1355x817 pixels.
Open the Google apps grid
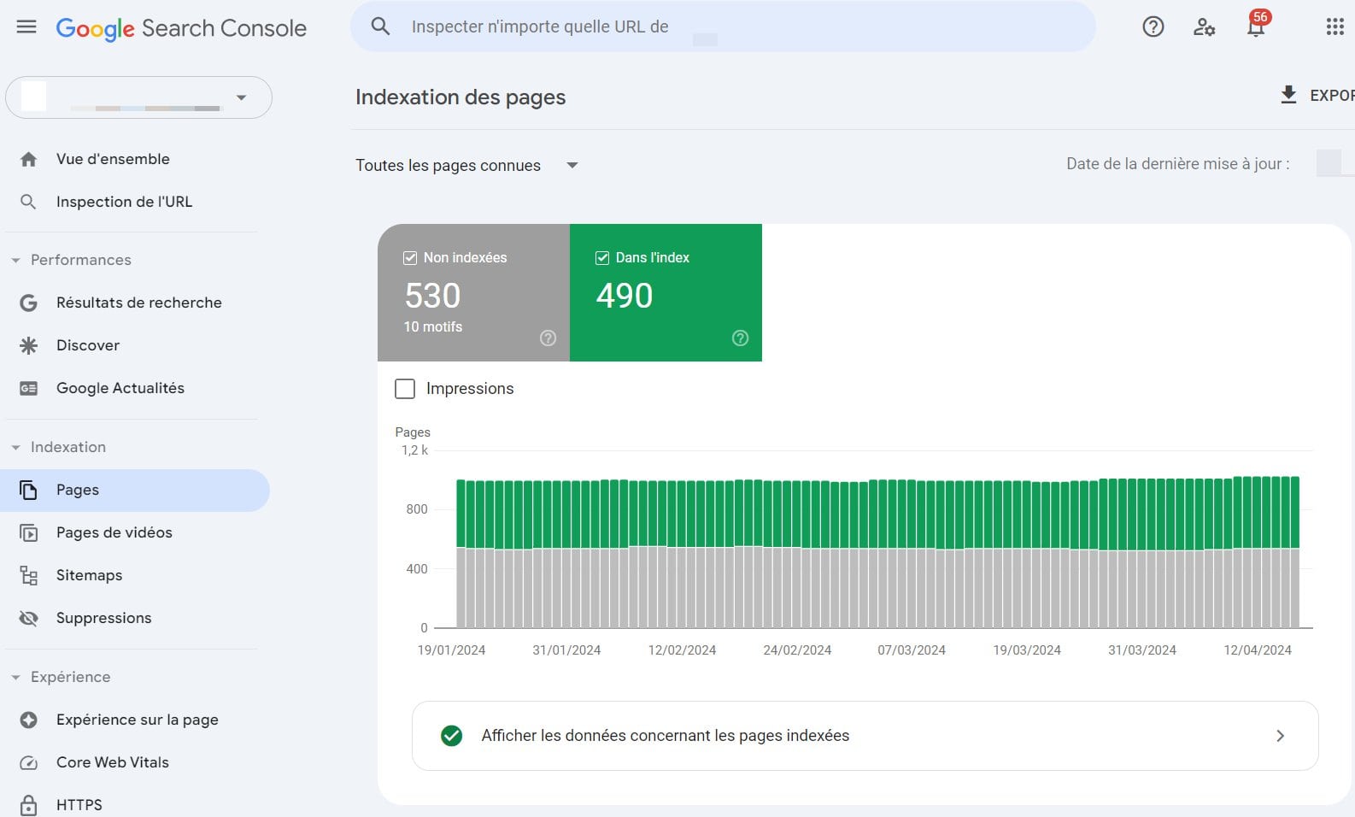[x=1335, y=27]
